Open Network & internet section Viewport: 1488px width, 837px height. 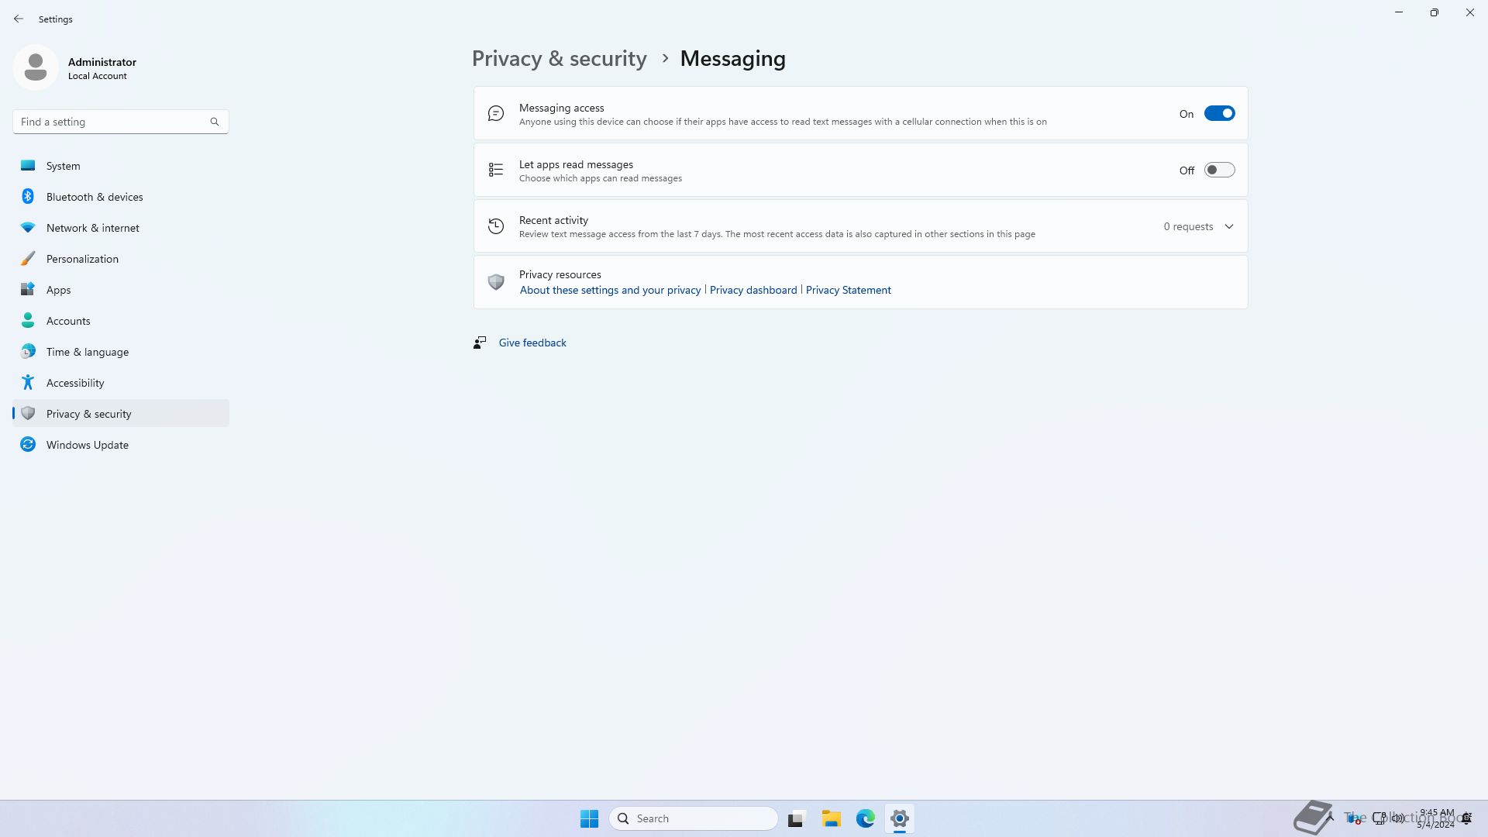[x=93, y=228]
